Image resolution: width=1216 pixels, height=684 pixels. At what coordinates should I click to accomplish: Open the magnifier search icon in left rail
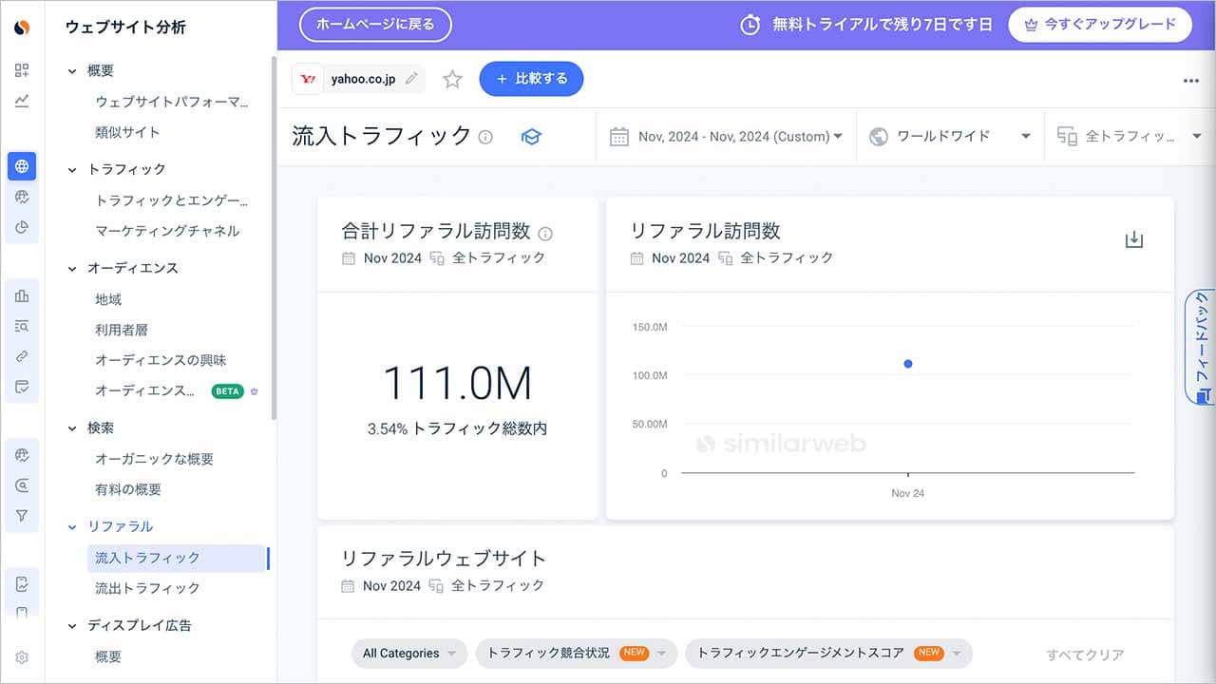pyautogui.click(x=22, y=485)
